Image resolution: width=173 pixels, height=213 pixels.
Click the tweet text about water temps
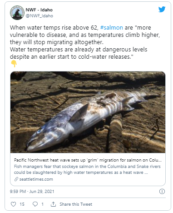[85, 42]
